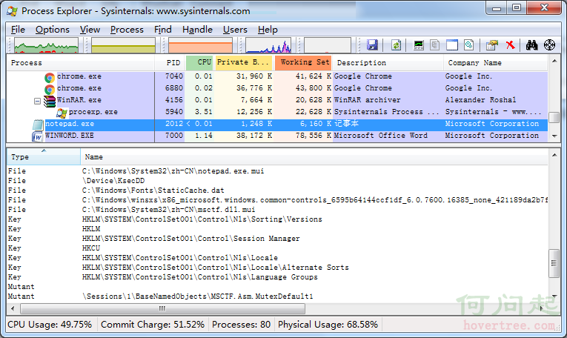Image resolution: width=567 pixels, height=338 pixels.
Task: Open process properties toolbar icon
Action: (x=492, y=45)
